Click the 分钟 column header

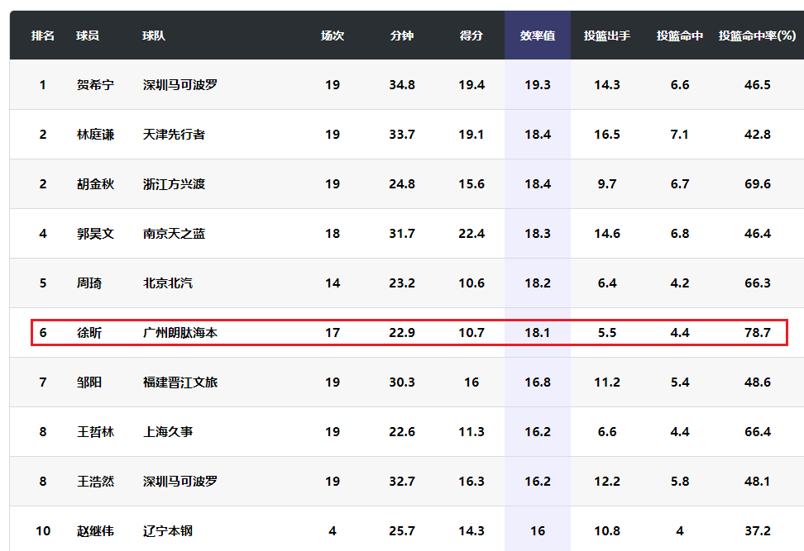point(401,36)
